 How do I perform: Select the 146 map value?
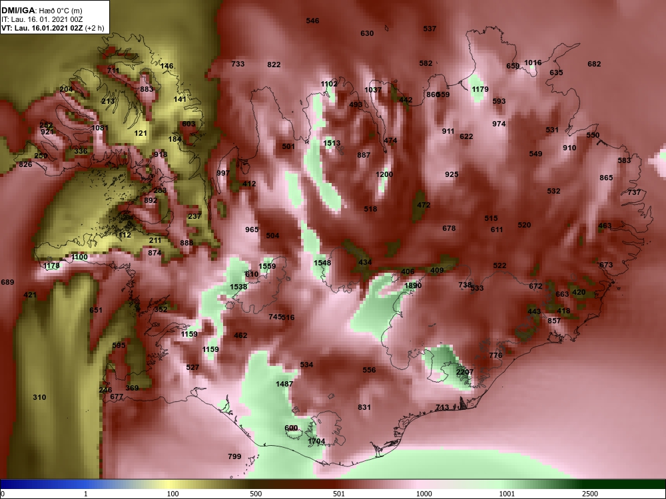(167, 66)
